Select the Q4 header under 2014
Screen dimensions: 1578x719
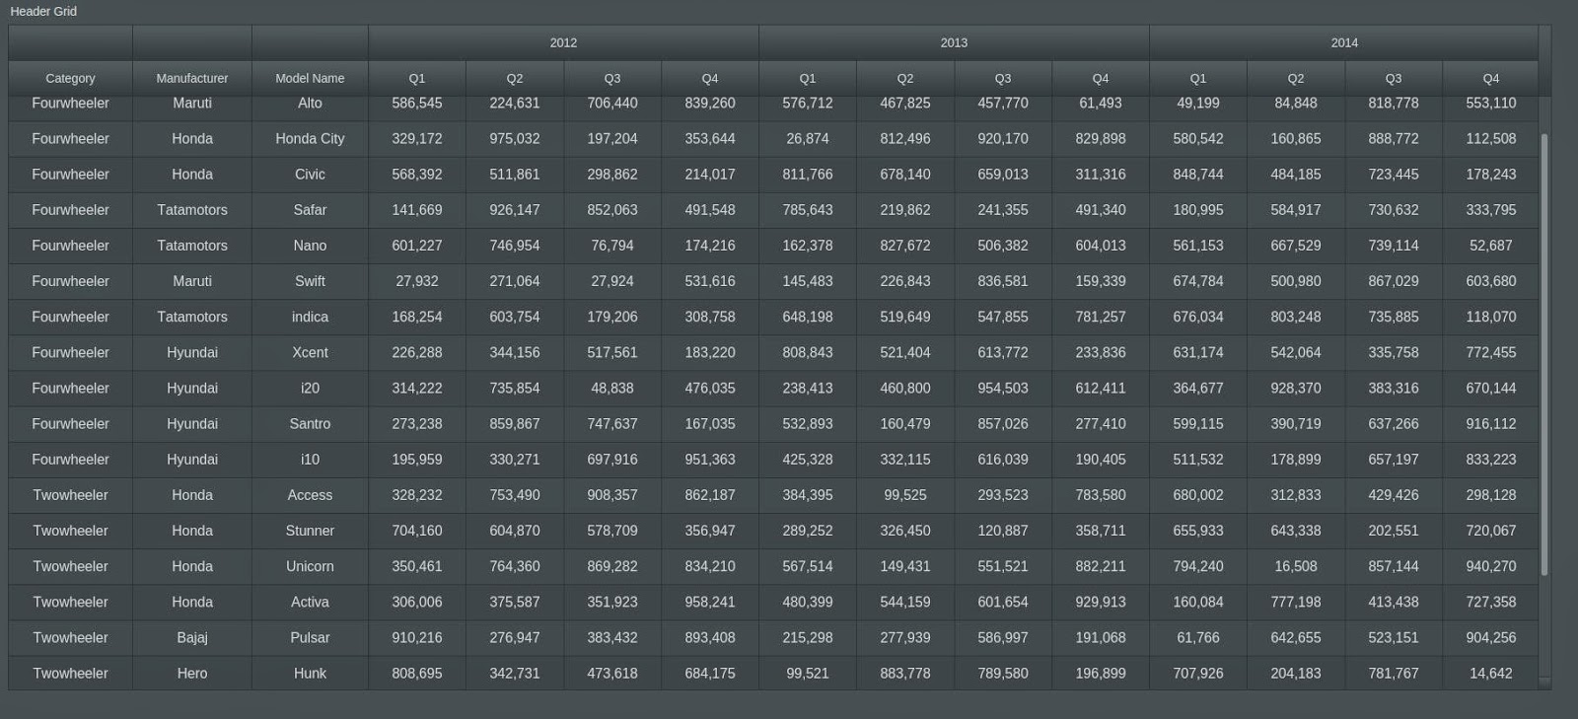1490,78
